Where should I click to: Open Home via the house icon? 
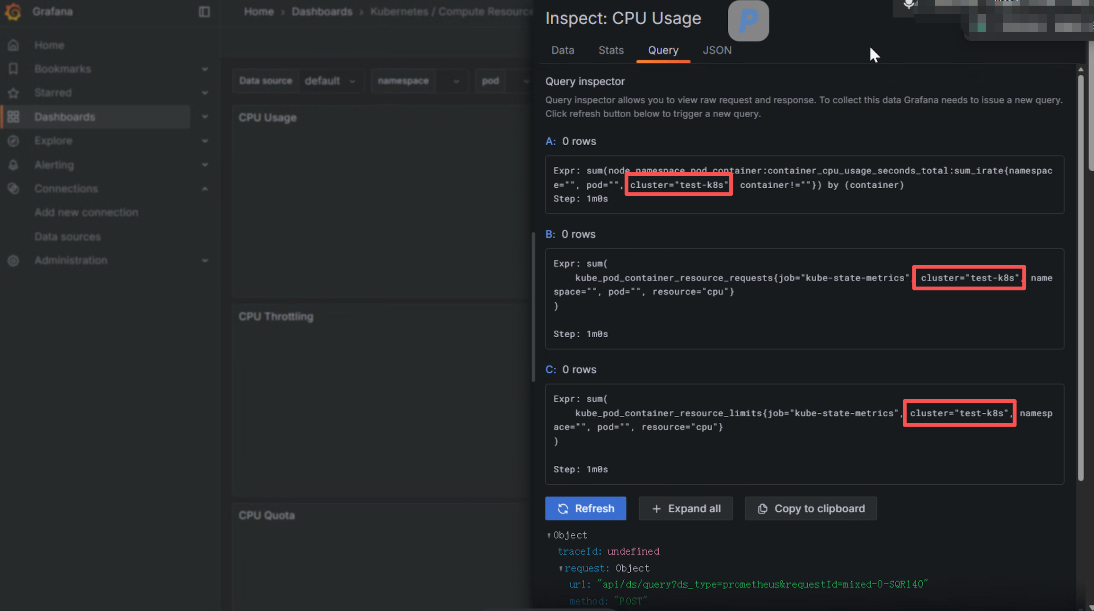coord(13,45)
